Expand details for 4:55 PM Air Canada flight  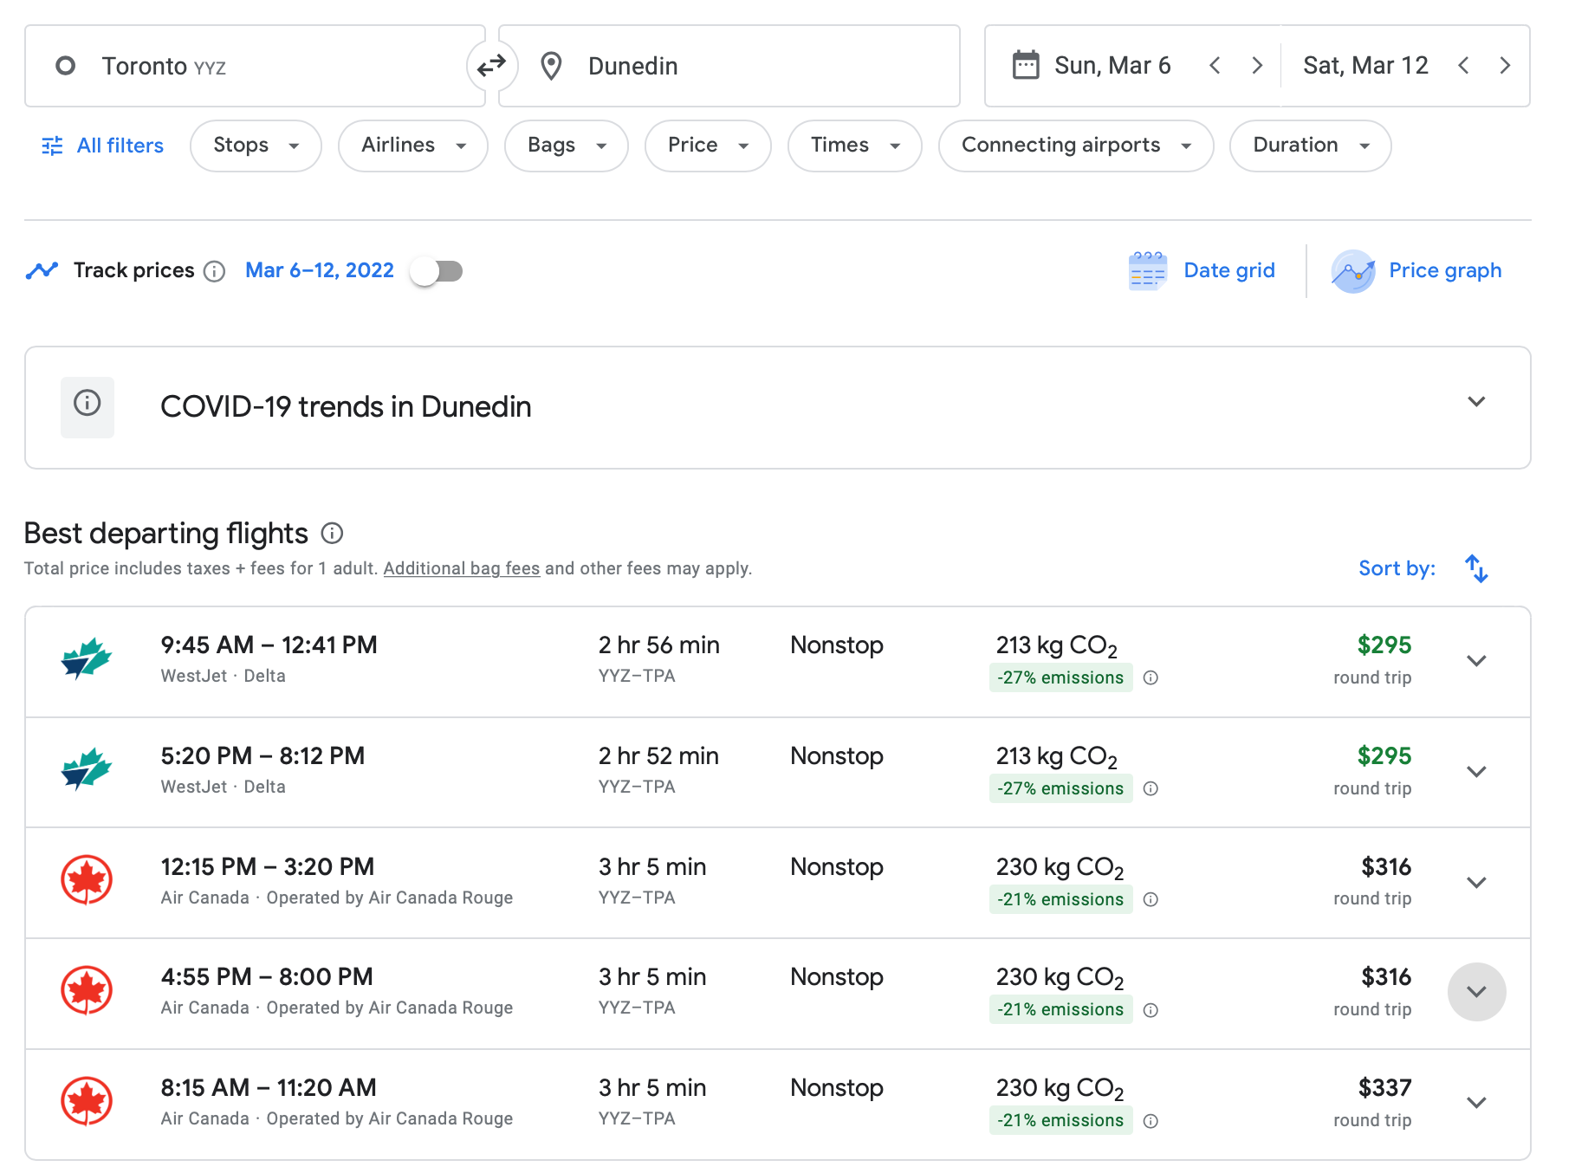(1476, 992)
